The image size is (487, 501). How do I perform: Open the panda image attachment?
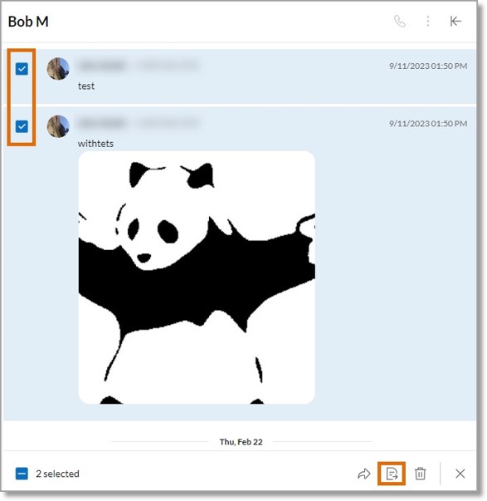[197, 278]
